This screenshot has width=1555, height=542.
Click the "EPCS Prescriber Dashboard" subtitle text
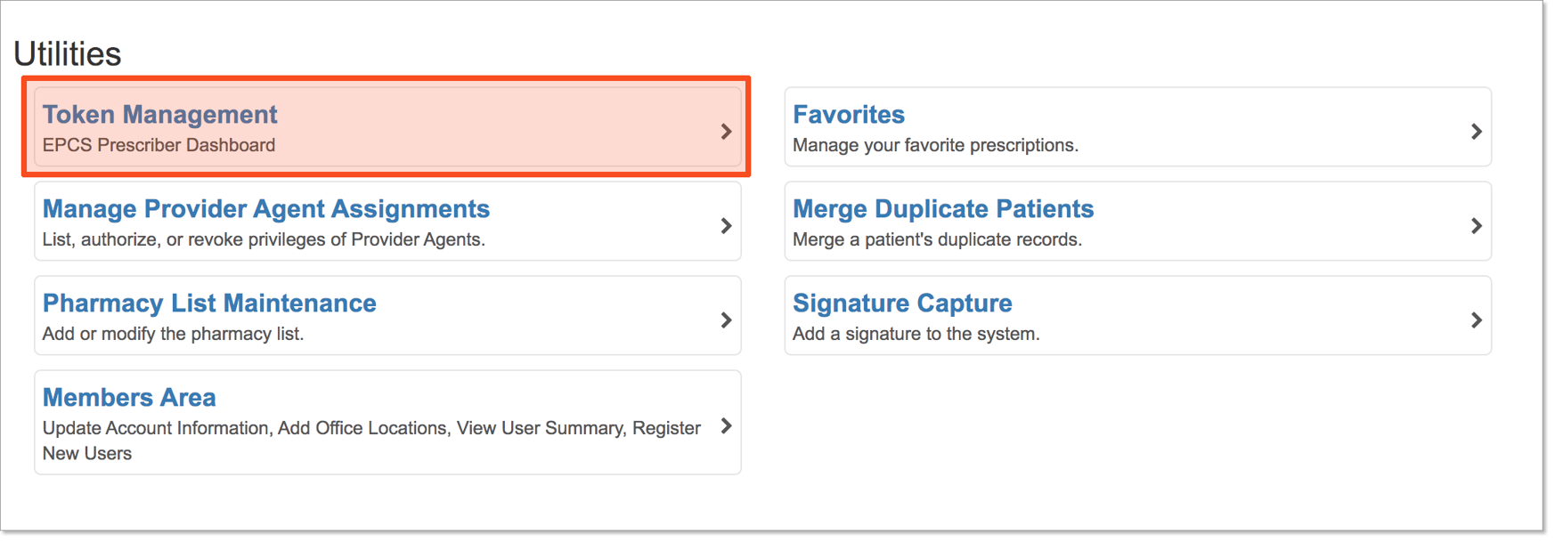click(159, 145)
